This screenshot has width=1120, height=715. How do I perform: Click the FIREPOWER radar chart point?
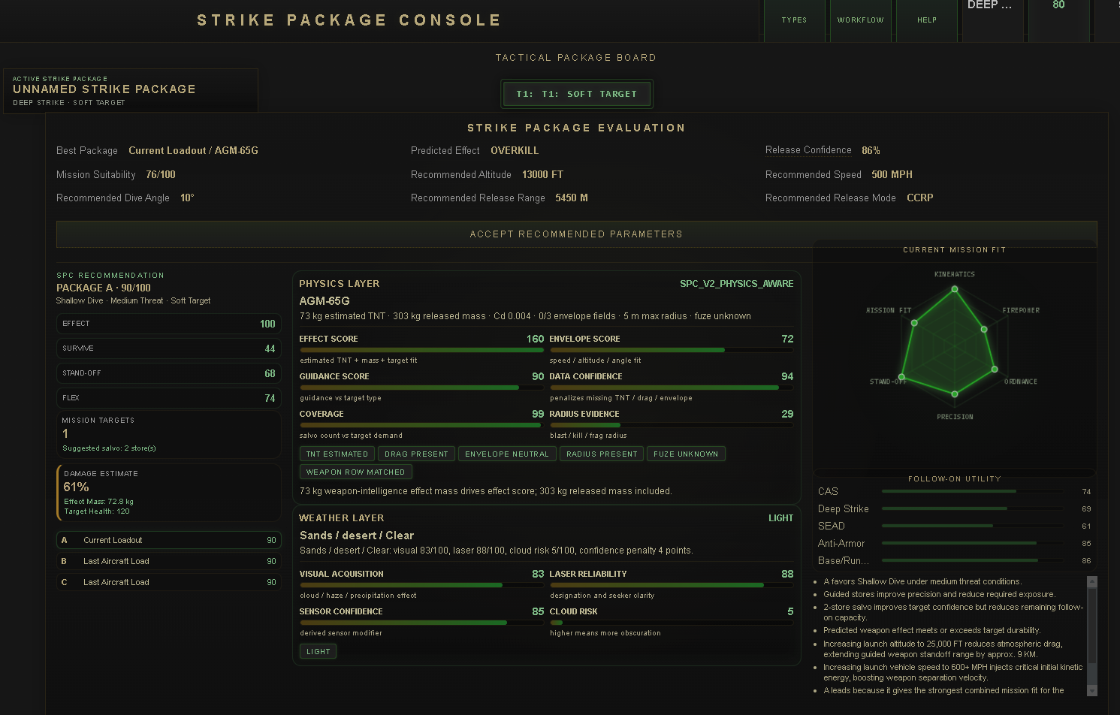[984, 330]
